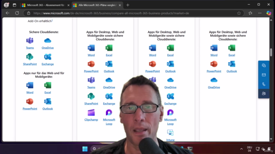The image size is (275, 154).
Task: Open DEU DE language switcher
Action: tap(249, 149)
